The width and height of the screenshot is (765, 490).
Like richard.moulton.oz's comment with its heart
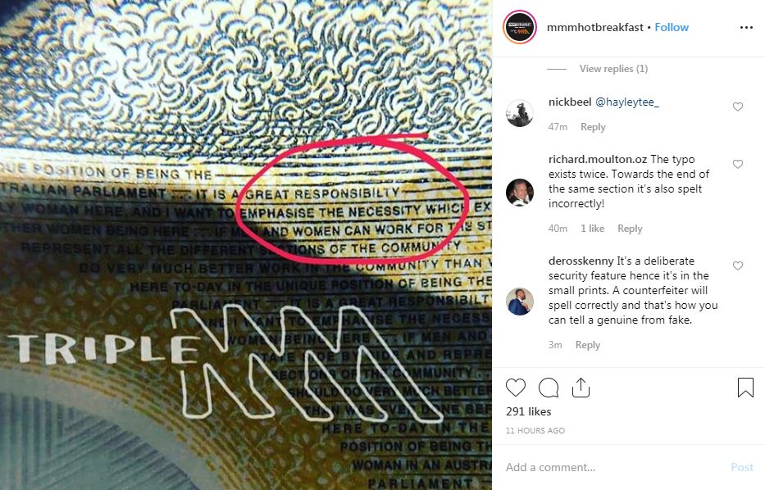coord(738,165)
